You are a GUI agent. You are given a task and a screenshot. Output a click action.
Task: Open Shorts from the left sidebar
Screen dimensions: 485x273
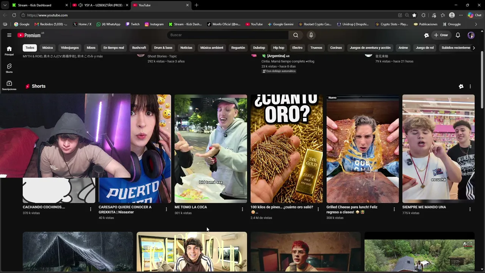click(9, 68)
